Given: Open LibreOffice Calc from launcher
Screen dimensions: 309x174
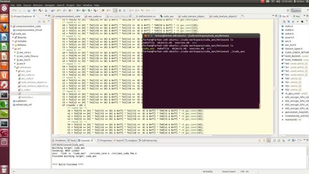Looking at the screenshot, I should pyautogui.click(x=4, y=47).
